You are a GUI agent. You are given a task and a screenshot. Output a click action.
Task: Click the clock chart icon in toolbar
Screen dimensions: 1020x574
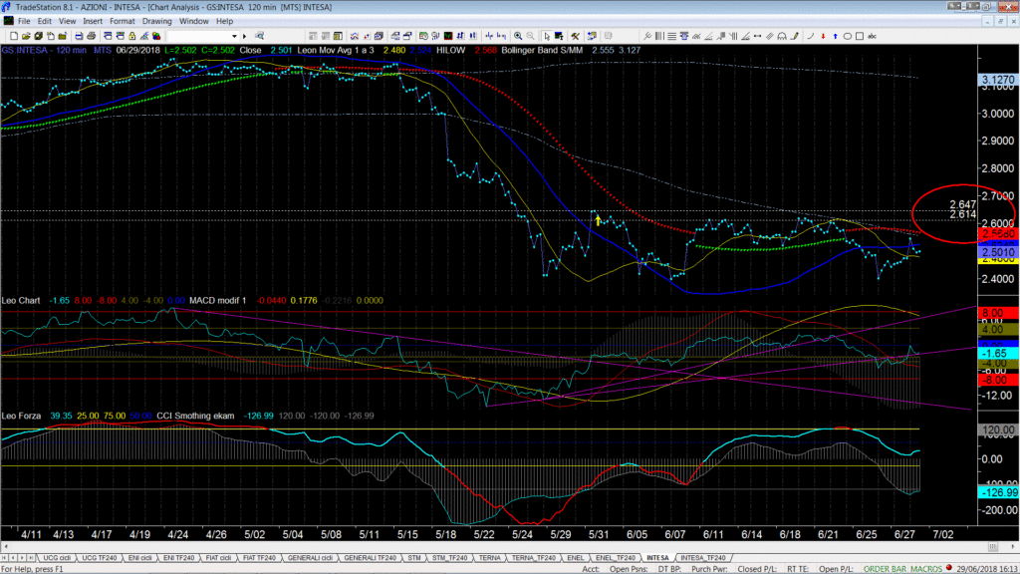tap(423, 36)
